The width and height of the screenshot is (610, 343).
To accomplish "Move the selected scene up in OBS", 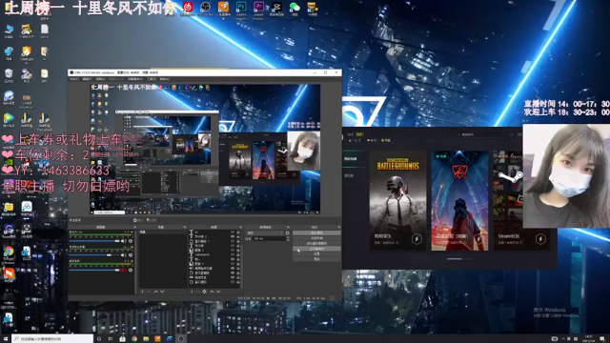I will tap(156, 292).
